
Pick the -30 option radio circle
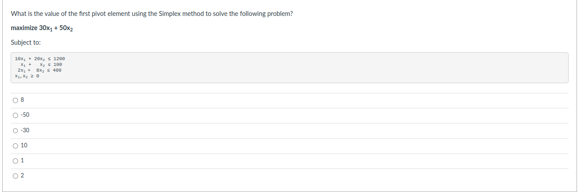click(x=15, y=131)
